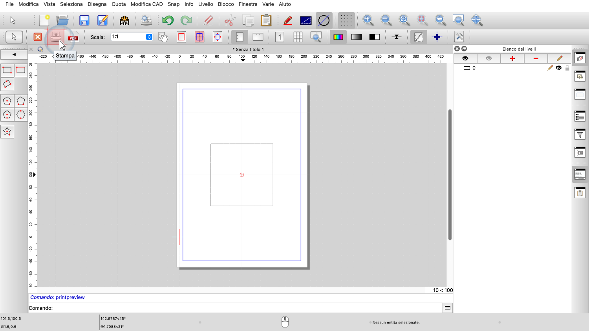Click the undo green arrow icon

168,20
